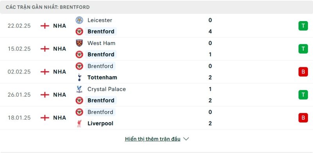Expand the list with the chevron arrow
This screenshot has height=153, width=313.
click(186, 139)
